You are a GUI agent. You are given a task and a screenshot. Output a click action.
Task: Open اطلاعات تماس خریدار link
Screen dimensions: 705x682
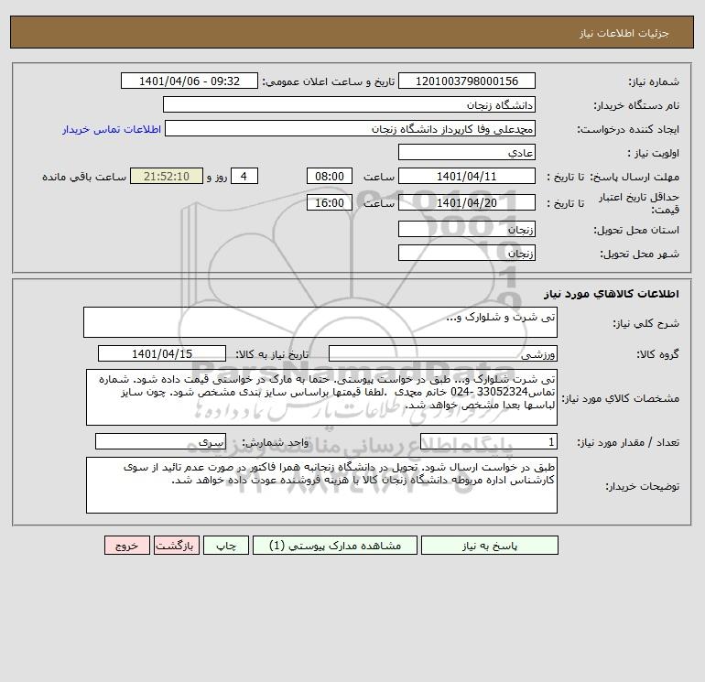point(112,129)
